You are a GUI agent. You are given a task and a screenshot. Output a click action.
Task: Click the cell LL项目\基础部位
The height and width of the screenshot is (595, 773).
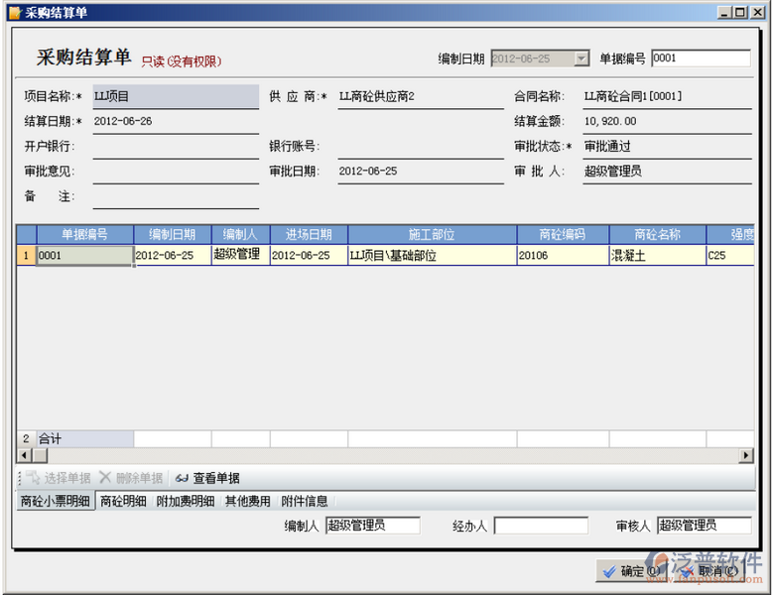(432, 255)
